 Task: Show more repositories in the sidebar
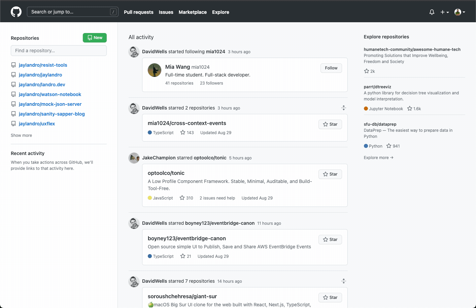21,135
